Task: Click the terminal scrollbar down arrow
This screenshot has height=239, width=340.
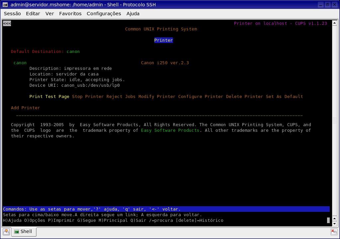Action: point(334,224)
